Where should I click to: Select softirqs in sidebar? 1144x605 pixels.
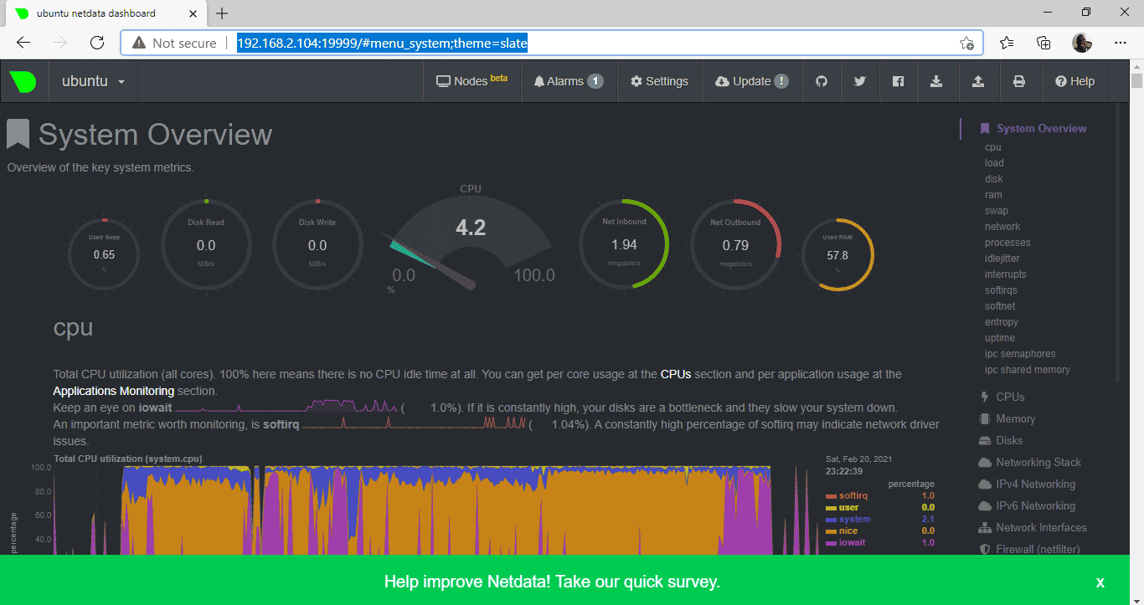(1002, 290)
